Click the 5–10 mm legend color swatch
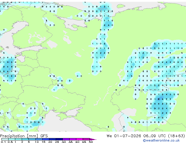 point(32,139)
